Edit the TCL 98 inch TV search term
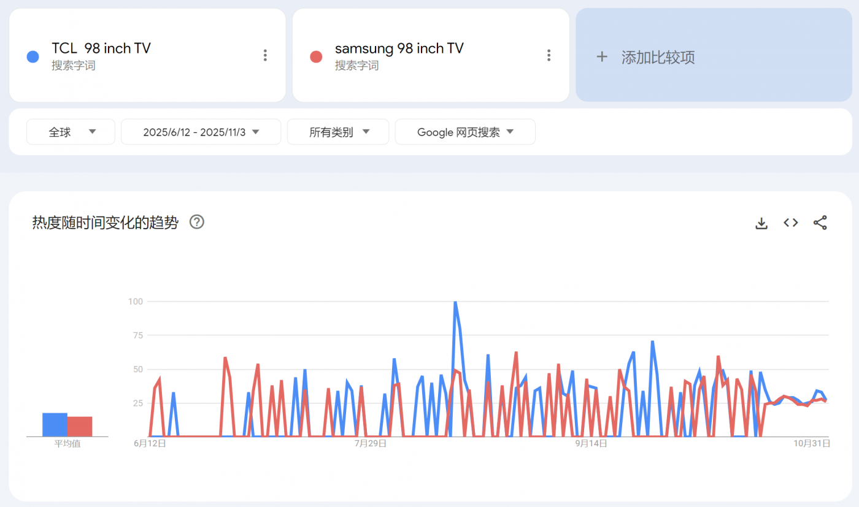 (x=101, y=48)
